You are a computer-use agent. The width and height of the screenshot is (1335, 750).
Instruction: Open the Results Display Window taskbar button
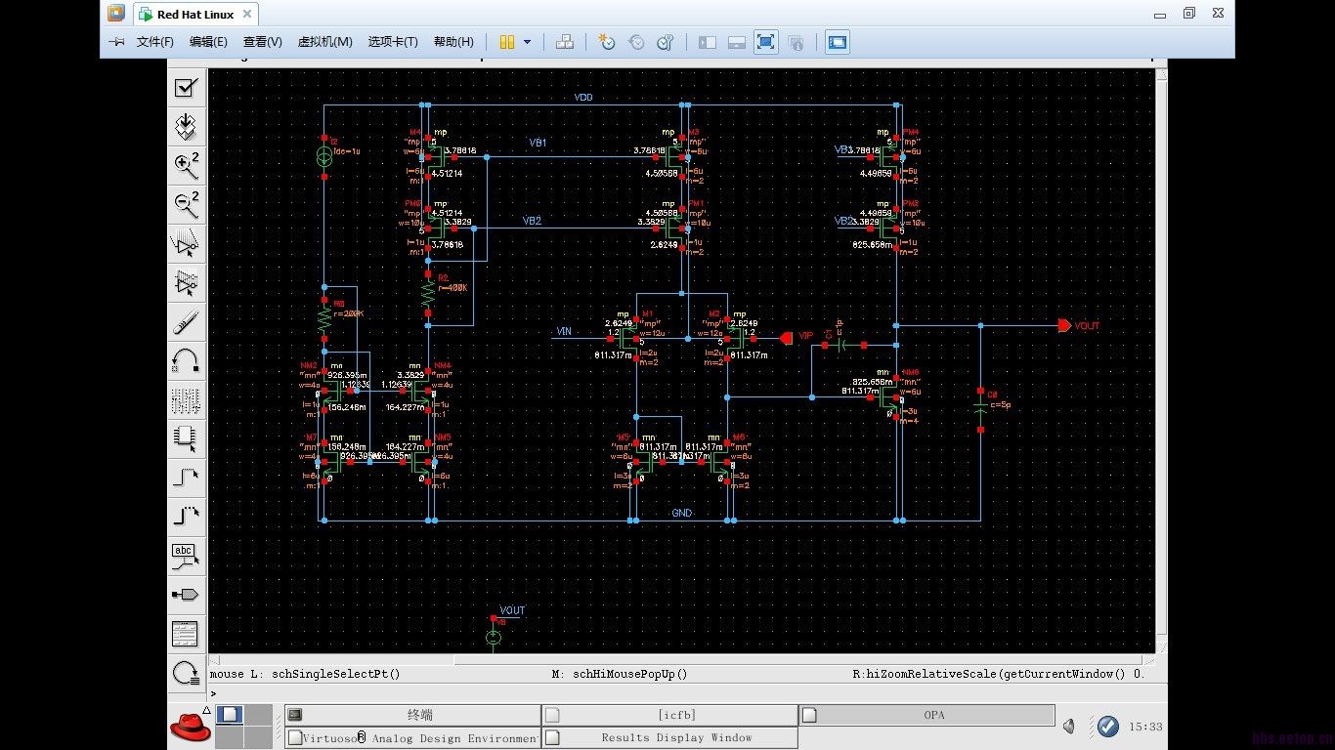point(670,738)
